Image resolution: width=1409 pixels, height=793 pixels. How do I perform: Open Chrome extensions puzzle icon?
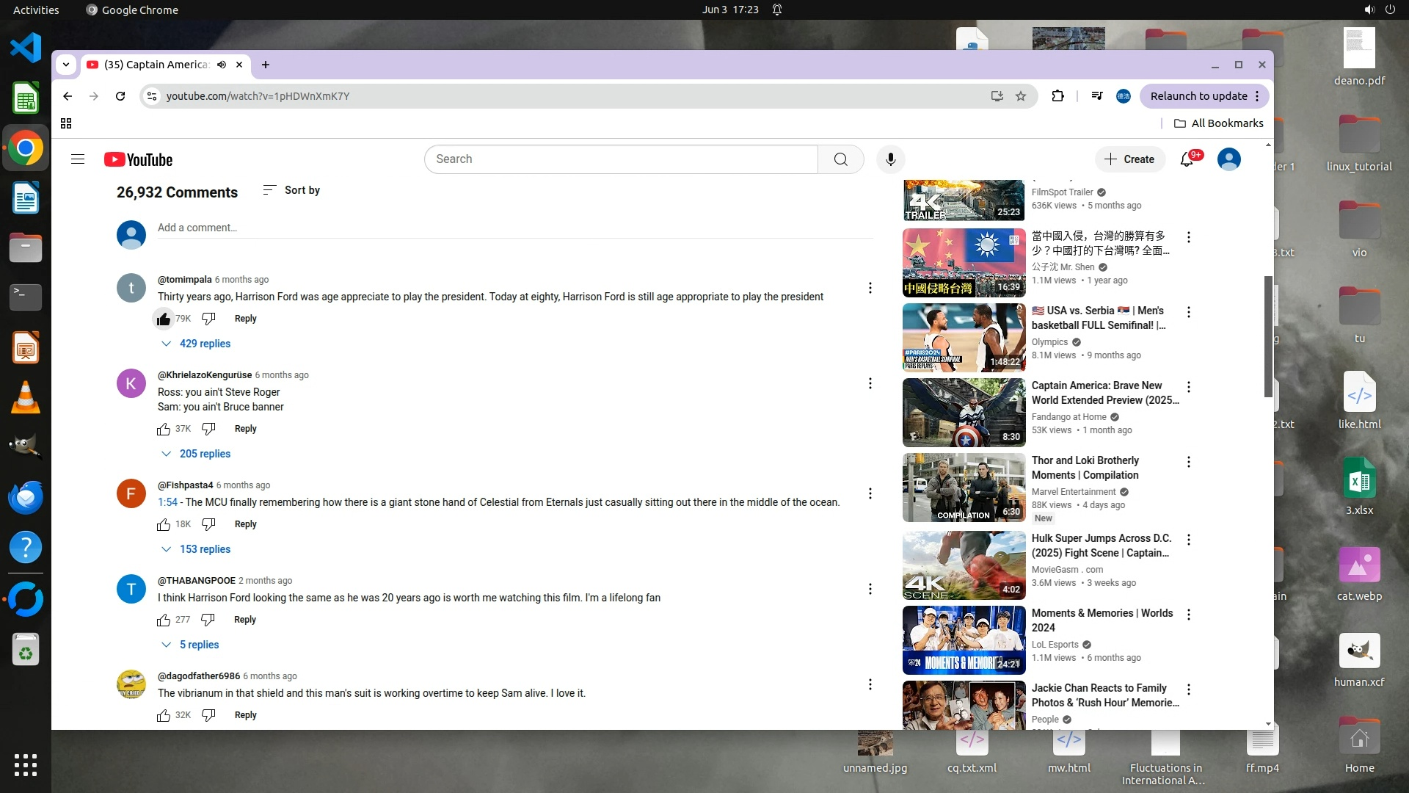1057,96
